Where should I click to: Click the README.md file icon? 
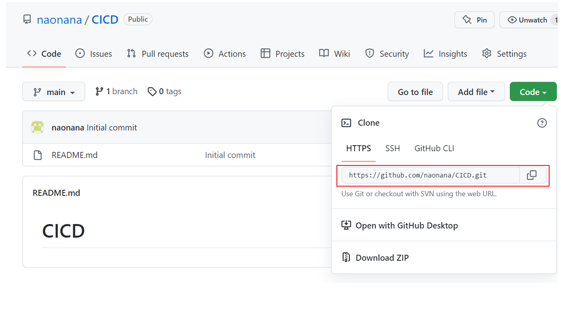[38, 155]
